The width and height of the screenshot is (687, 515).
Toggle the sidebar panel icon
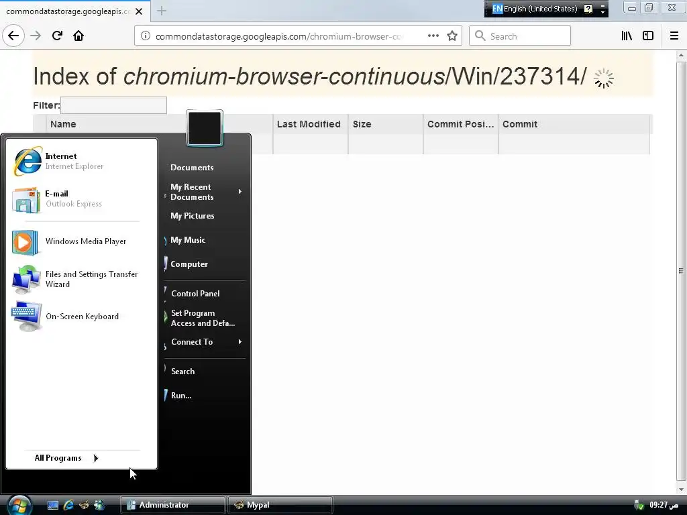click(x=648, y=36)
